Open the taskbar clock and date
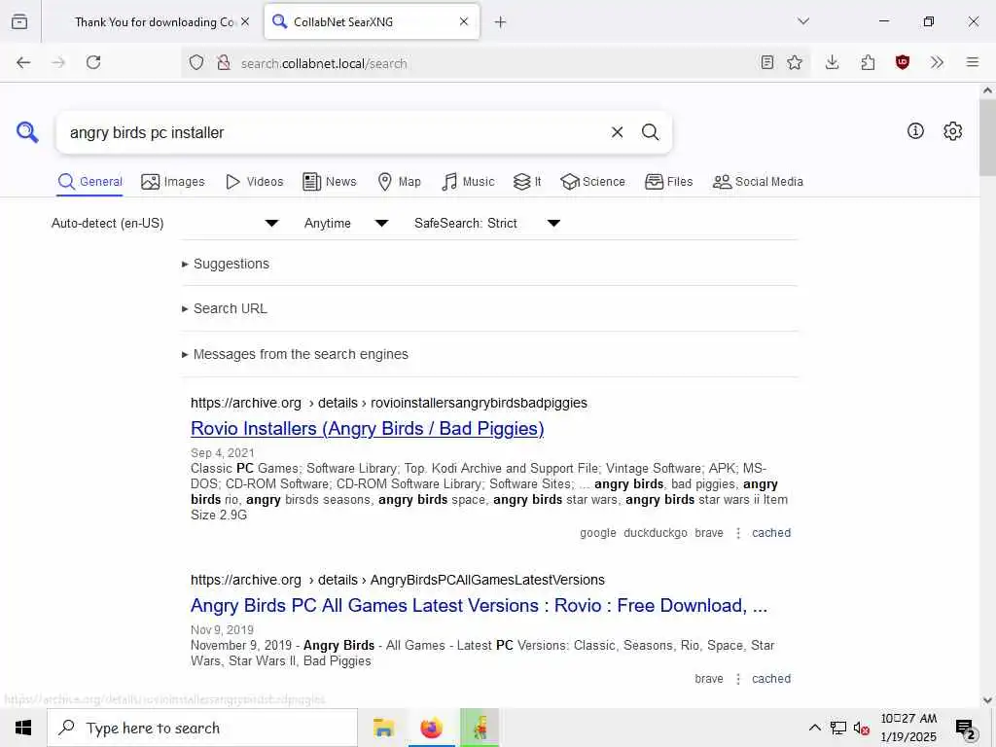 (x=908, y=728)
